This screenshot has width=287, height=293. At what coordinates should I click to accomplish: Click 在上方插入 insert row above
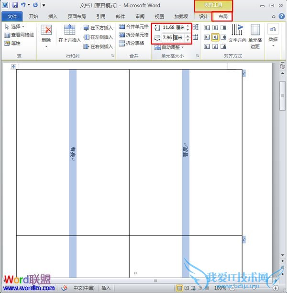[x=69, y=34]
